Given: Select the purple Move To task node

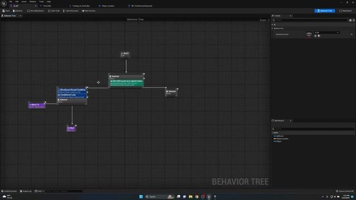Looking at the screenshot, I should [37, 106].
